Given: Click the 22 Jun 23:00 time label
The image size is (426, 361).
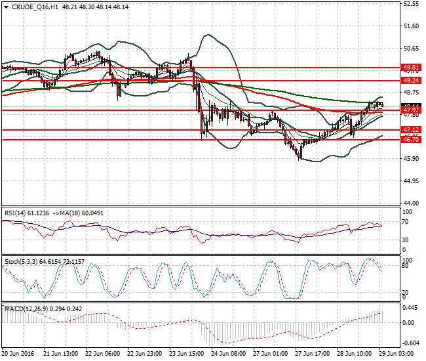Looking at the screenshot, I should tap(145, 354).
